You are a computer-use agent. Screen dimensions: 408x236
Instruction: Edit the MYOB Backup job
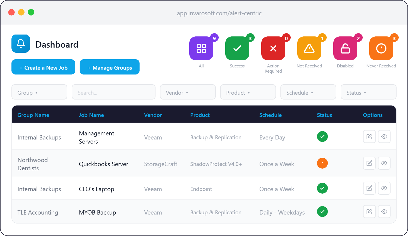pyautogui.click(x=369, y=212)
